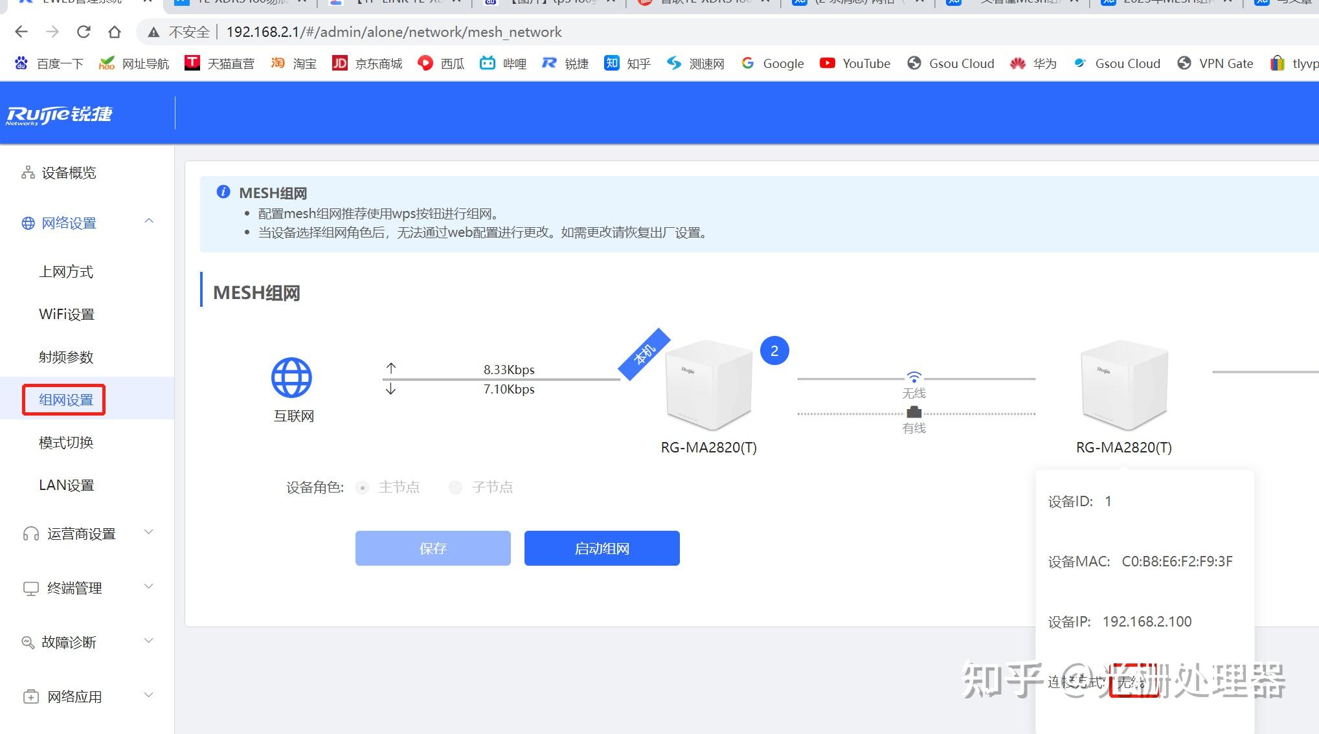Open the 锐捷 bookmark
The image size is (1319, 734).
pyautogui.click(x=565, y=63)
